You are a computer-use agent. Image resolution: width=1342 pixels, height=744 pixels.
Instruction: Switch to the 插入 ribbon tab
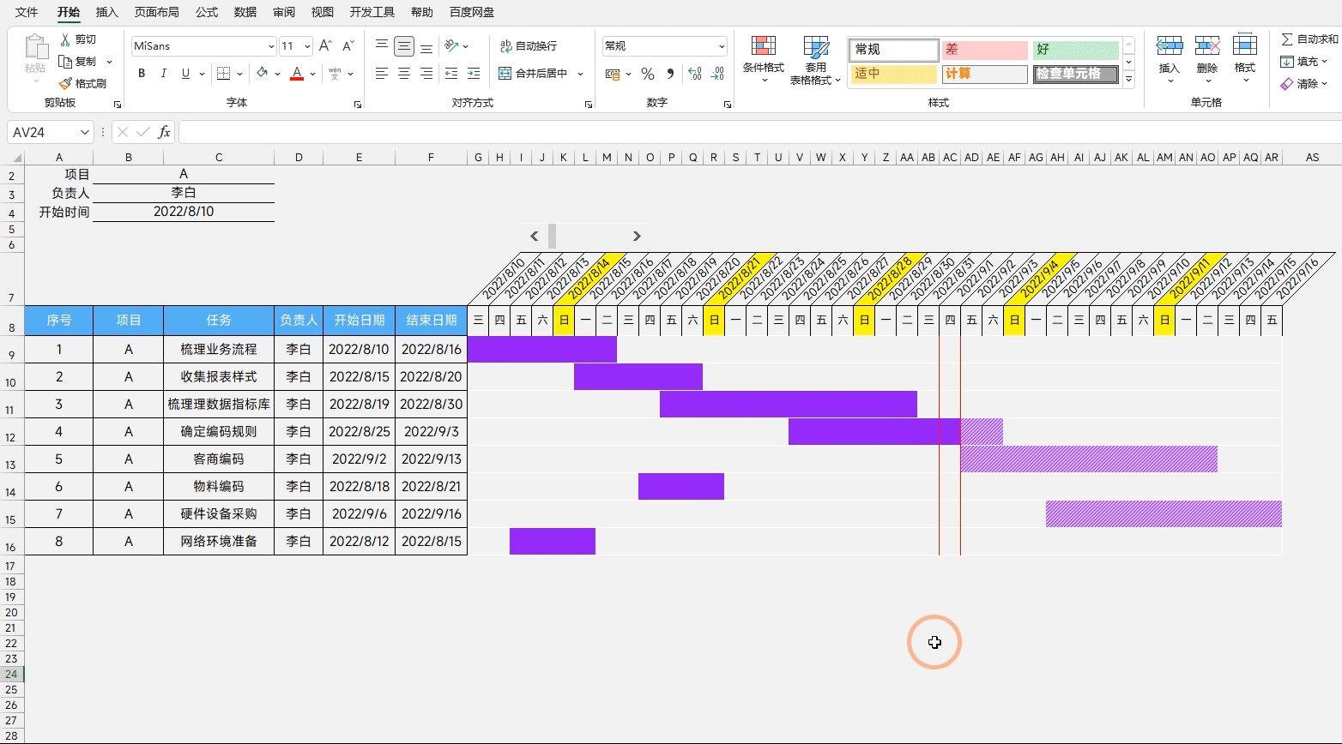(107, 12)
